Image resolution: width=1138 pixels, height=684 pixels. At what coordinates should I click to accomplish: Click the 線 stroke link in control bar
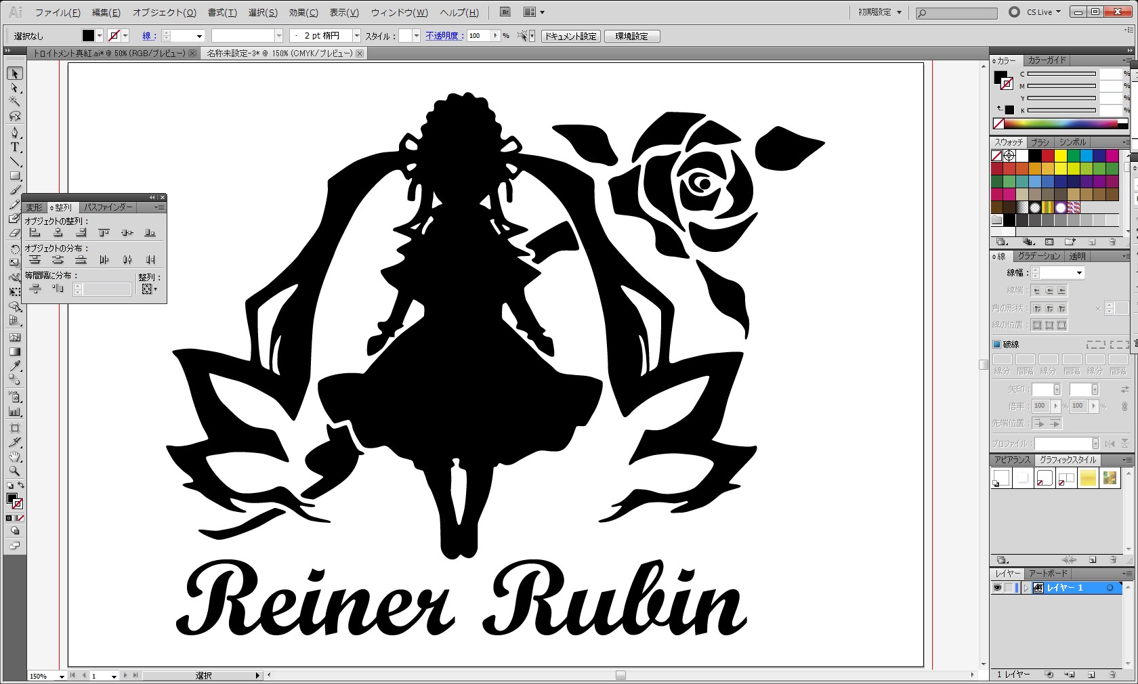[148, 36]
